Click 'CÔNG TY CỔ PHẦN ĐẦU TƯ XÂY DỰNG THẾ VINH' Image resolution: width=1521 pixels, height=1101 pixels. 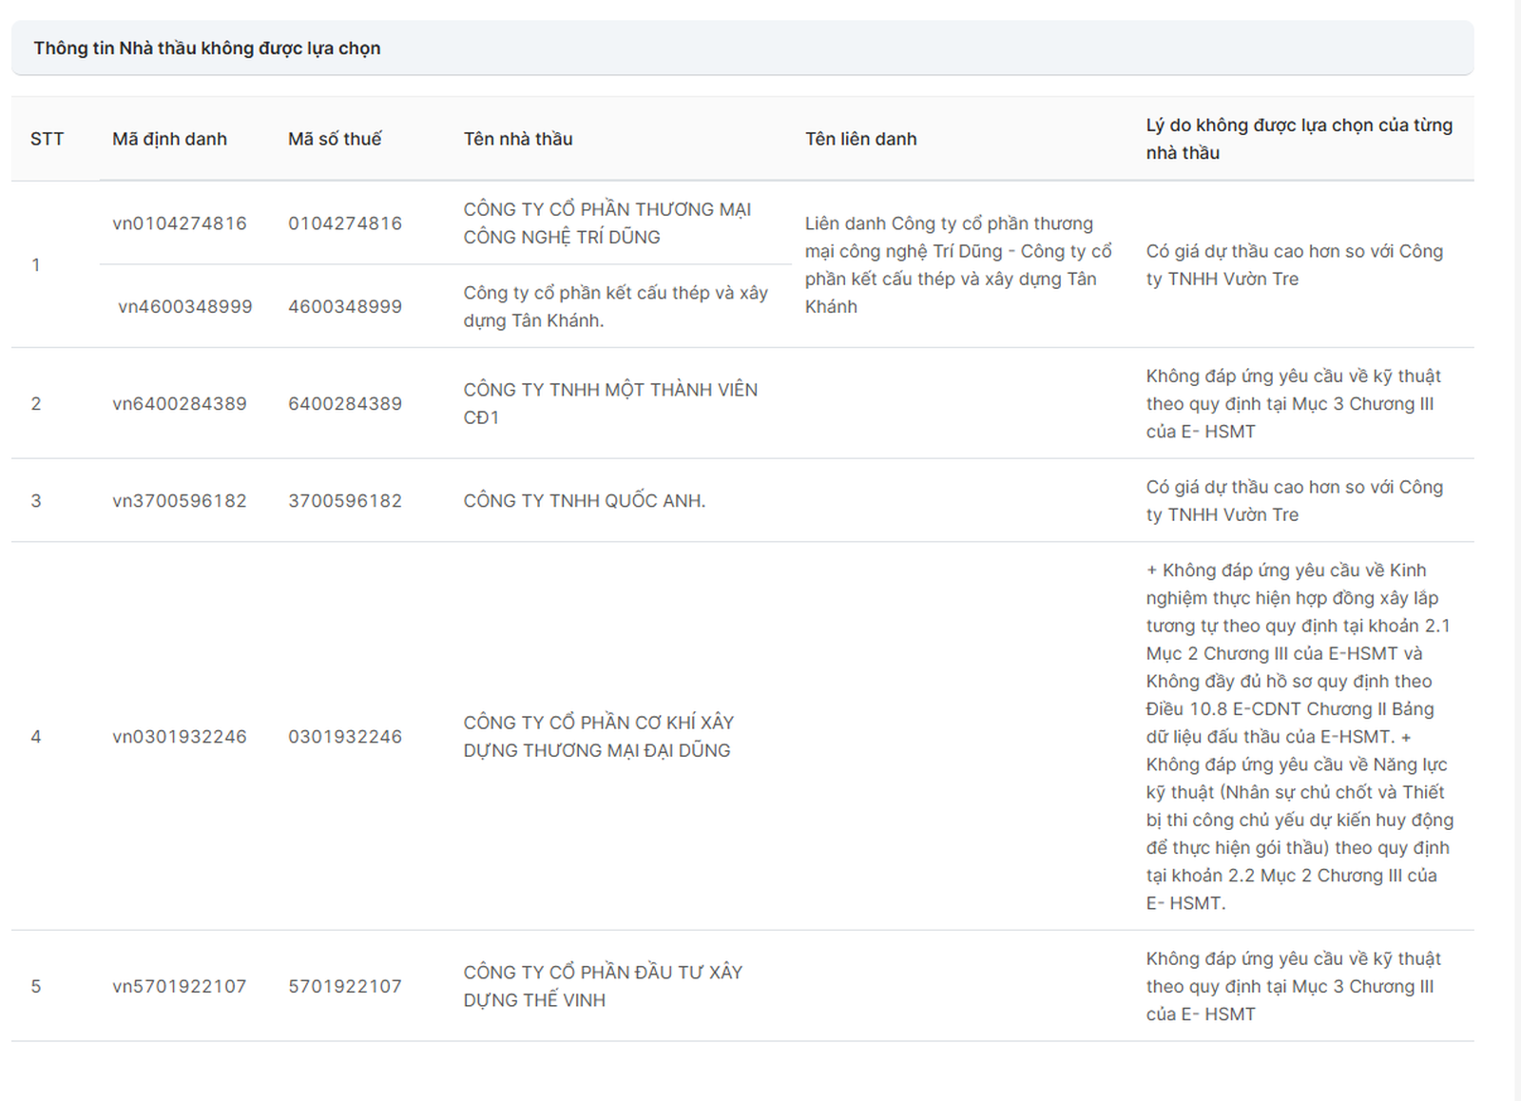click(x=603, y=986)
